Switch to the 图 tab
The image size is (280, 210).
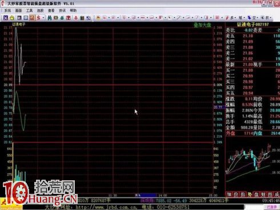(x=270, y=195)
